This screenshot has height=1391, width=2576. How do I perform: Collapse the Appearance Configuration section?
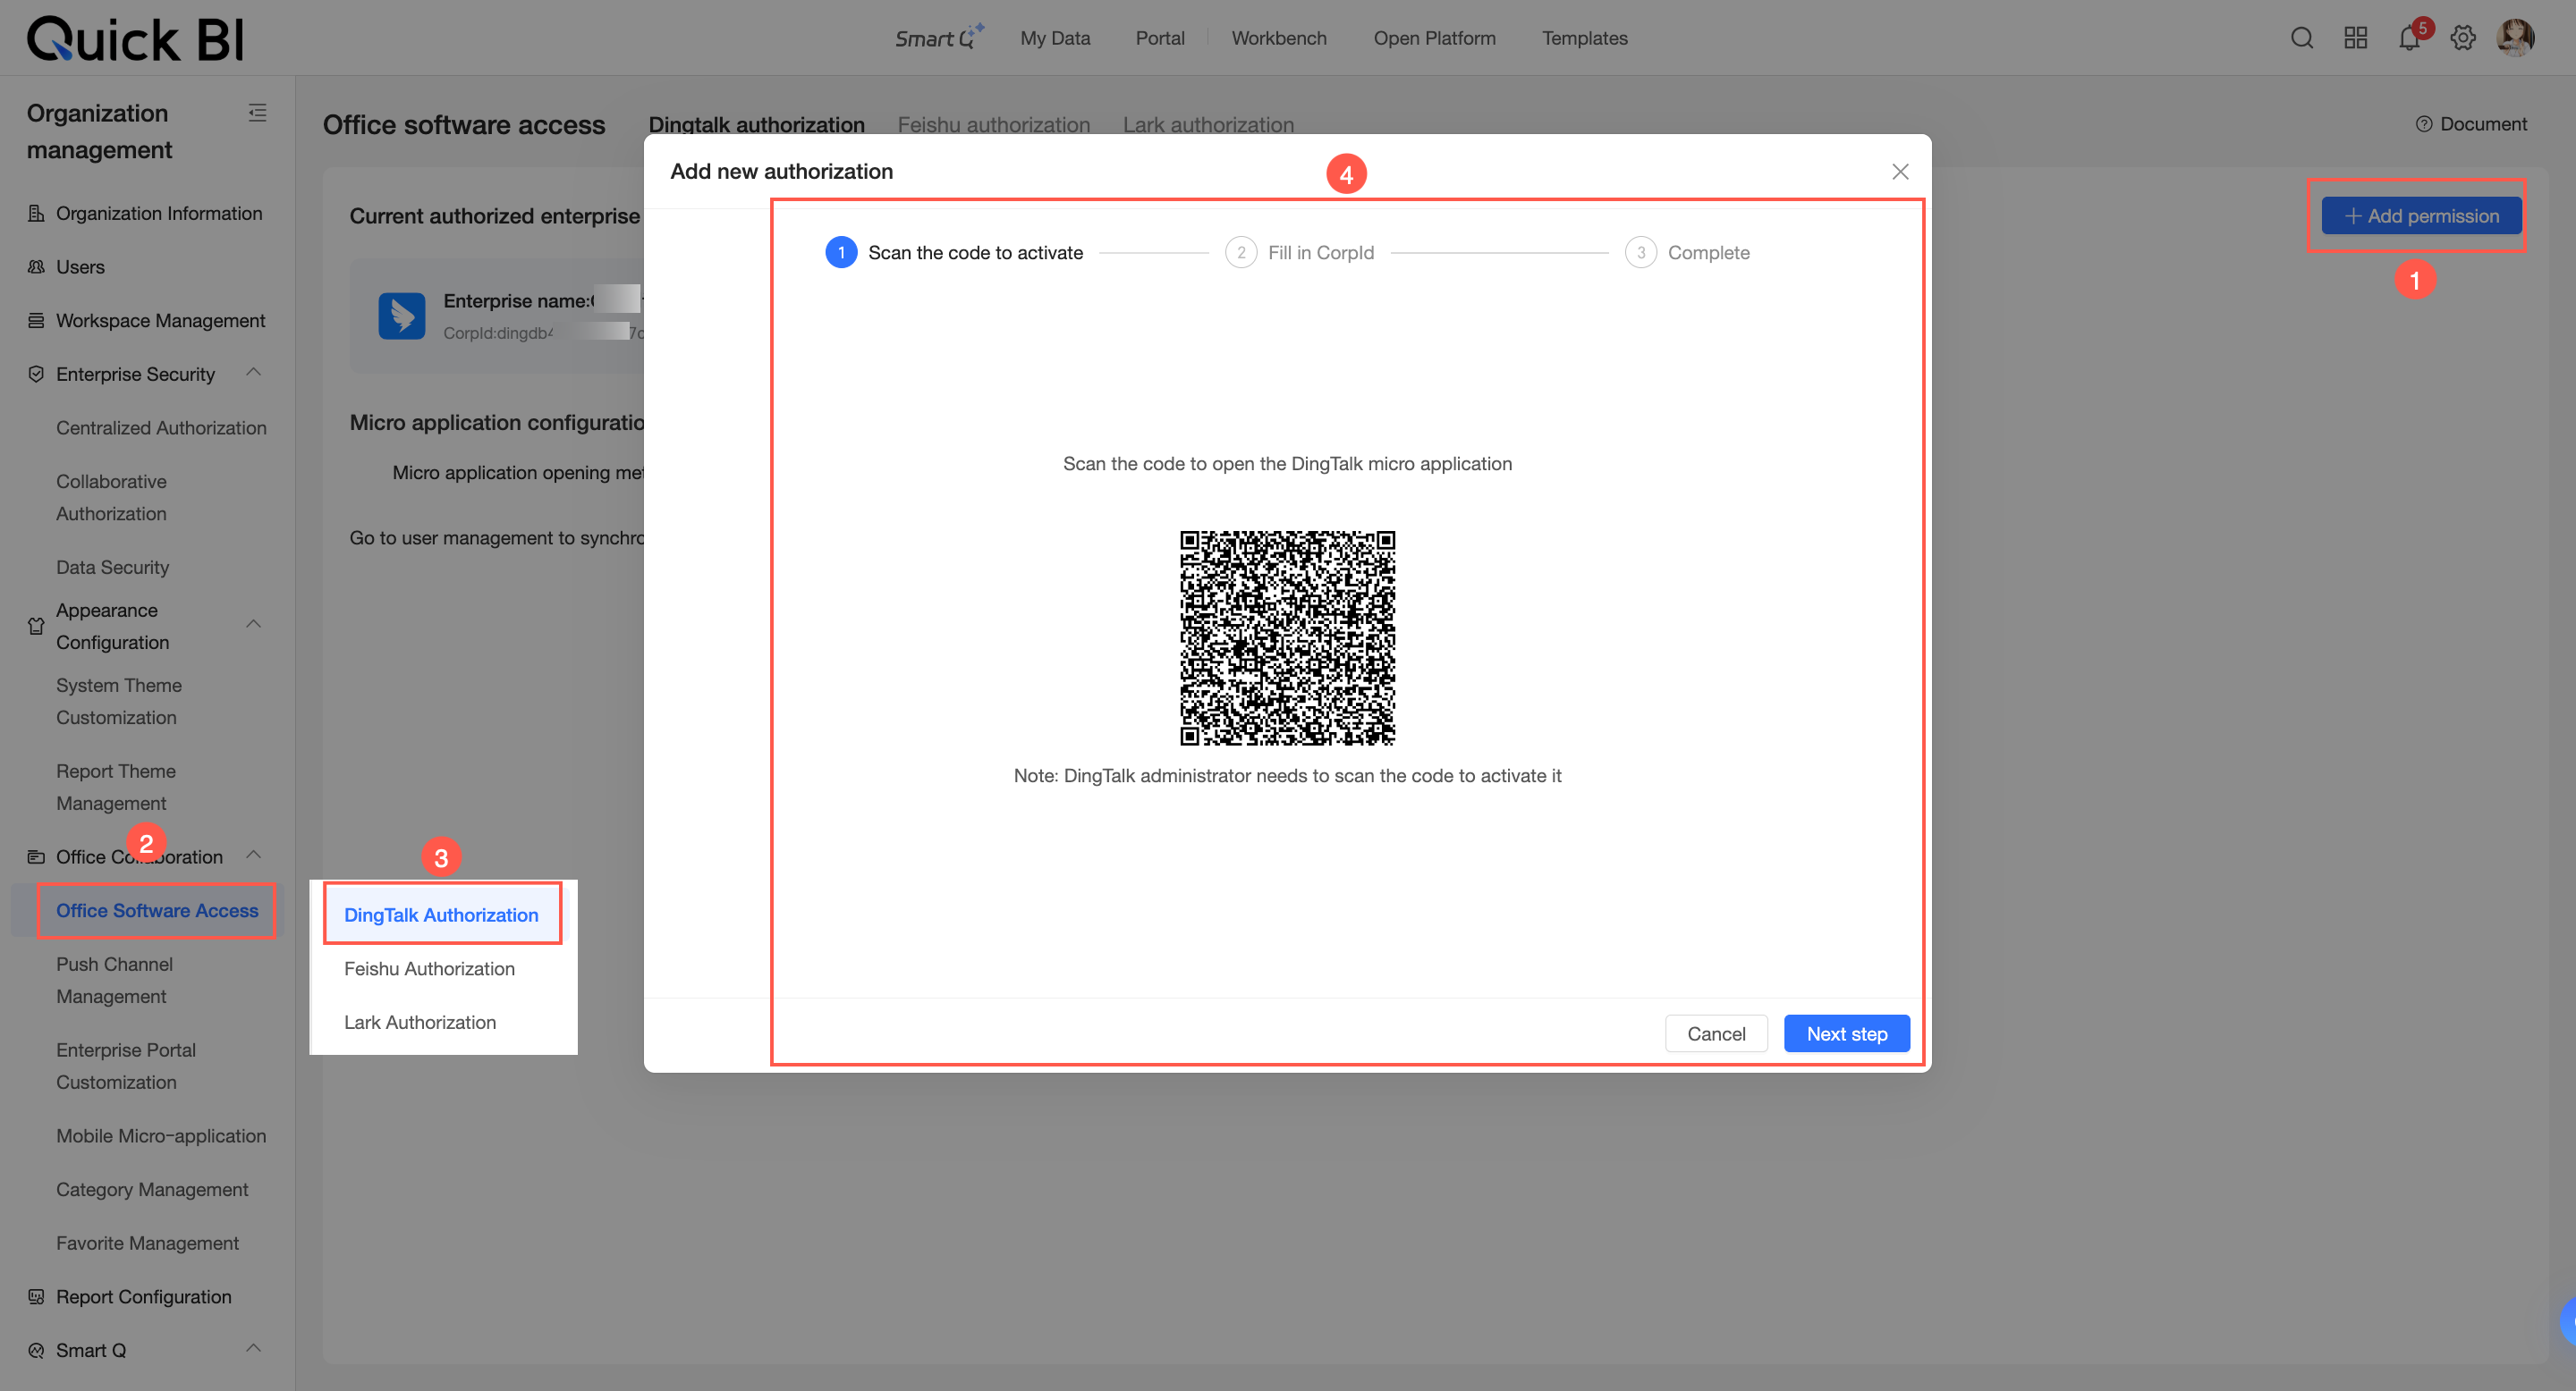point(254,625)
